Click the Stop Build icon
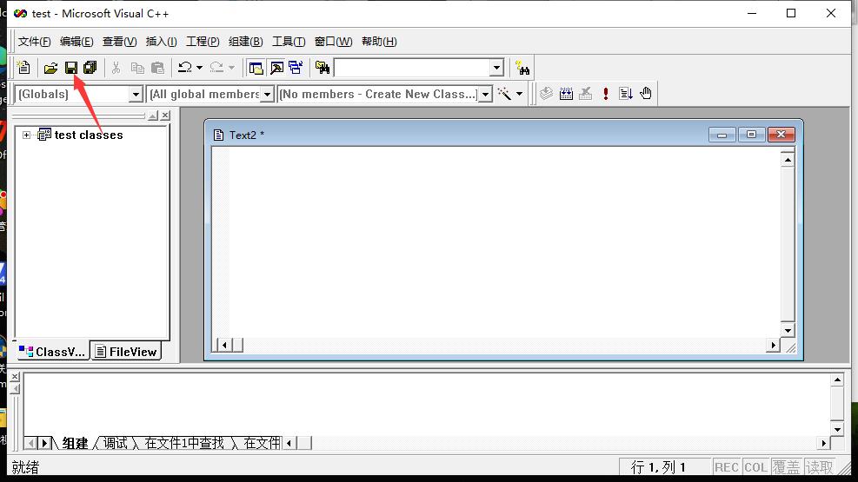Screen dimensions: 858x482 pos(586,94)
